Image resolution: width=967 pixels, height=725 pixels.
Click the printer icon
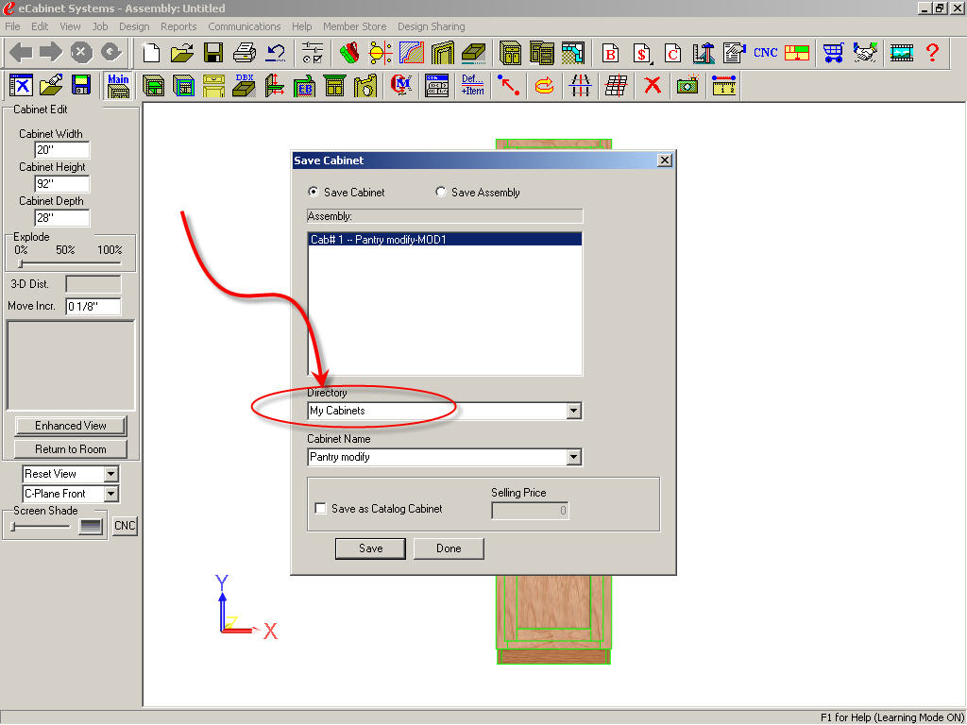point(245,53)
